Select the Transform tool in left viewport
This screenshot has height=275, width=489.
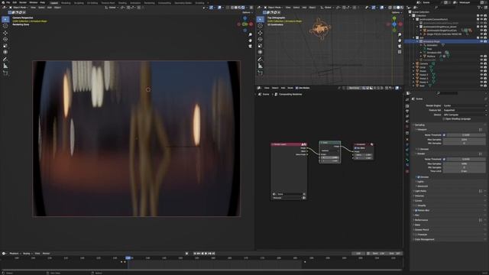point(5,52)
